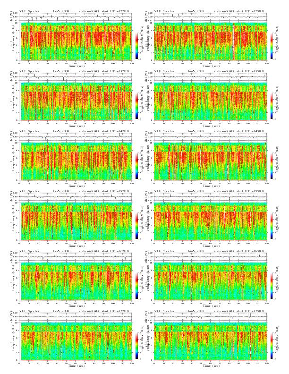Click the spectrogram for start UT 1520:0
The height and width of the screenshot is (374, 289).
click(x=76, y=221)
